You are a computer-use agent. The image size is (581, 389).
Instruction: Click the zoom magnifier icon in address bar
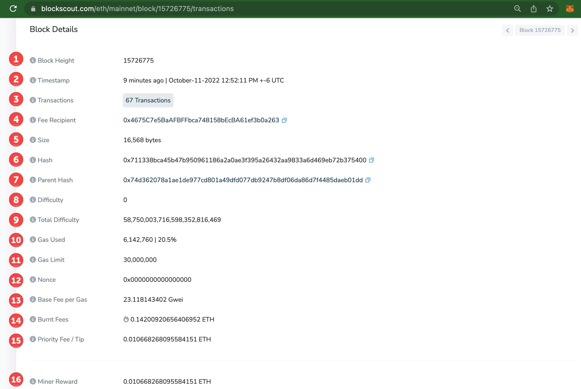pyautogui.click(x=517, y=9)
